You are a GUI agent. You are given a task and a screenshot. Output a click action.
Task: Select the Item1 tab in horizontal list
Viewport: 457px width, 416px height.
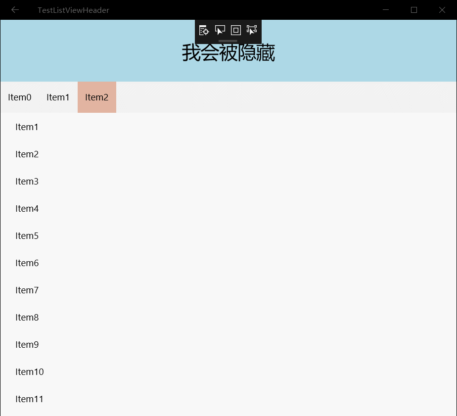(x=58, y=97)
